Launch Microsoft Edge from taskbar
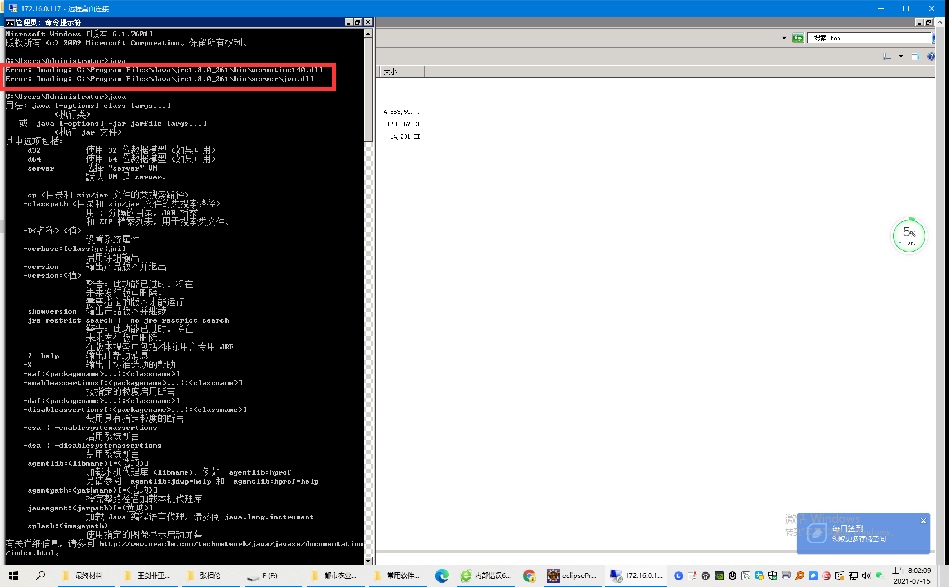This screenshot has height=587, width=949. [x=442, y=575]
